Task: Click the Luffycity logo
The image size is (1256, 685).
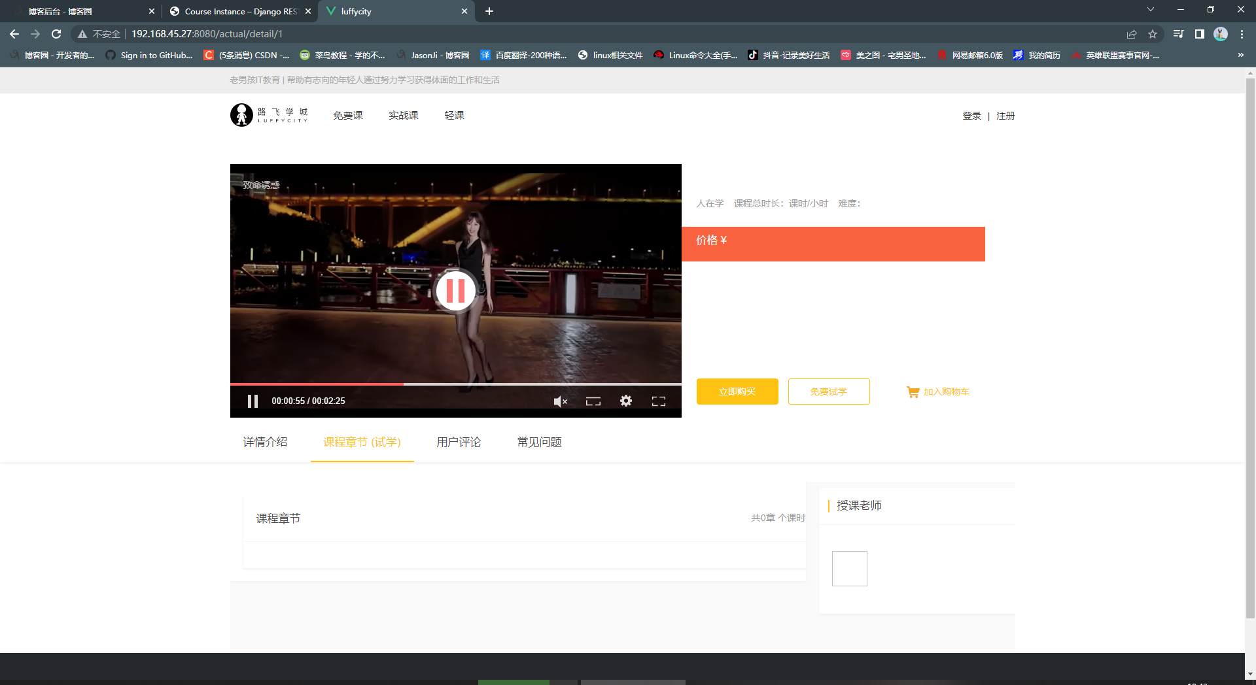Action: [269, 115]
